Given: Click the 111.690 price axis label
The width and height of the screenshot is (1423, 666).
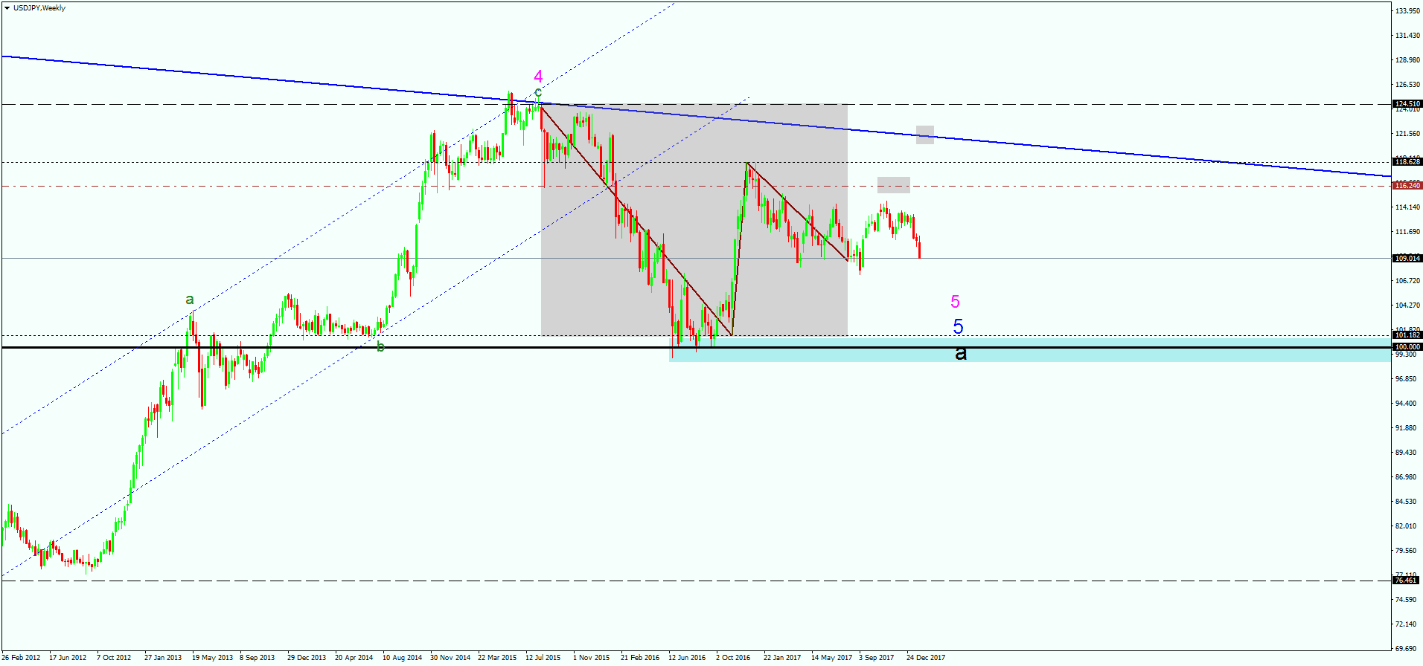Looking at the screenshot, I should click(1407, 232).
